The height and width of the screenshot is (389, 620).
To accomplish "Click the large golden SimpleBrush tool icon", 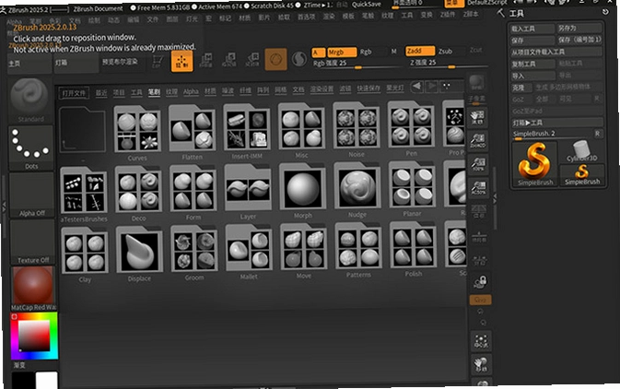I will click(535, 164).
